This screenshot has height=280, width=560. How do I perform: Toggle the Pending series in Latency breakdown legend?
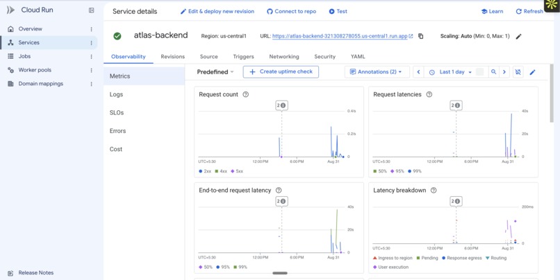coord(427,258)
